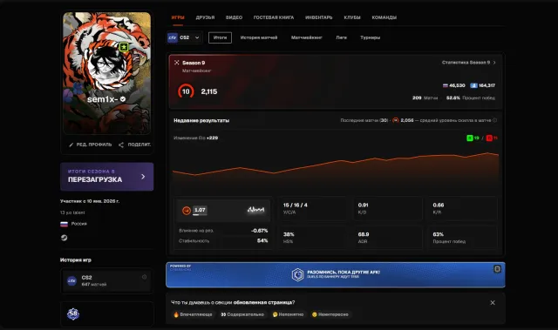558x330 pixels.
Task: Click the corner icon on blue banner
Action: pyautogui.click(x=497, y=269)
